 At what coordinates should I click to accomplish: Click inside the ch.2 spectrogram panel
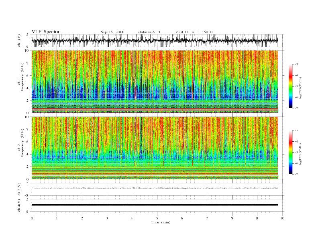[155, 148]
